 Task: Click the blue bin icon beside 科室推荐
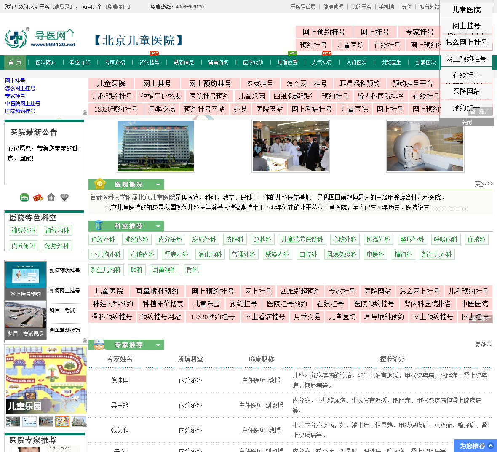99,225
